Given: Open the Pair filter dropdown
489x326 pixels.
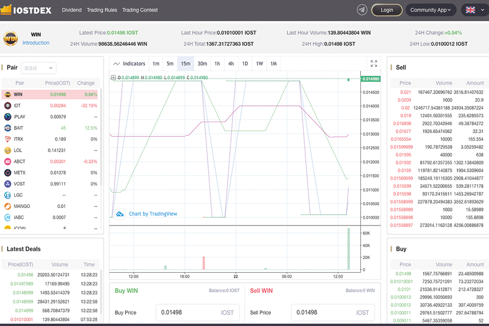Looking at the screenshot, I should [x=39, y=68].
